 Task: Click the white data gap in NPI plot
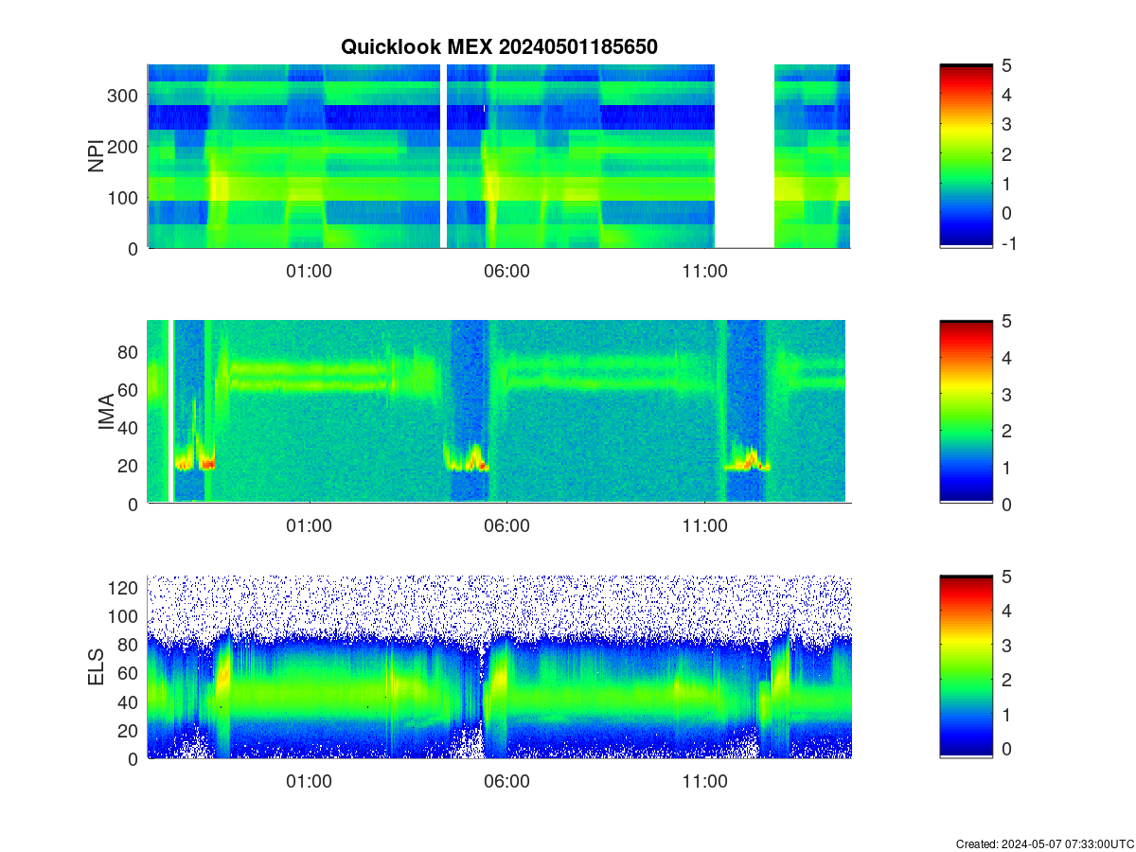tap(744, 156)
